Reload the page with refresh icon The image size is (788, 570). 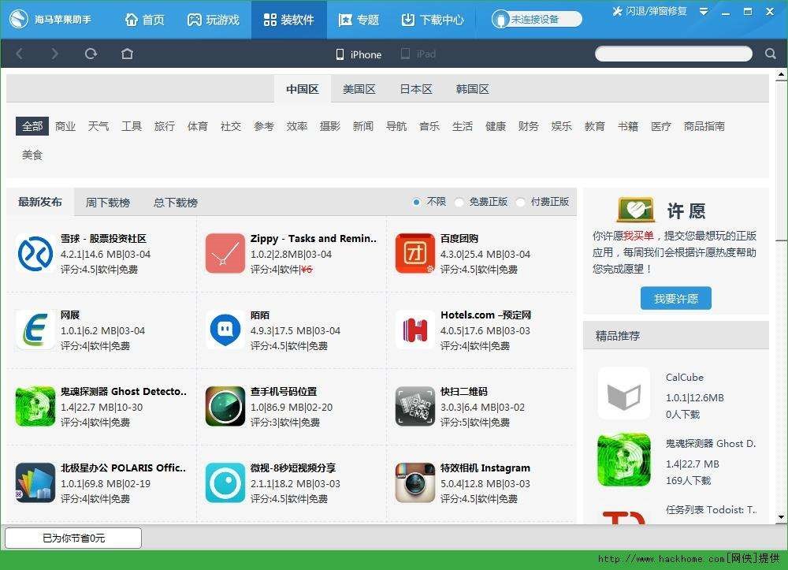pyautogui.click(x=91, y=54)
